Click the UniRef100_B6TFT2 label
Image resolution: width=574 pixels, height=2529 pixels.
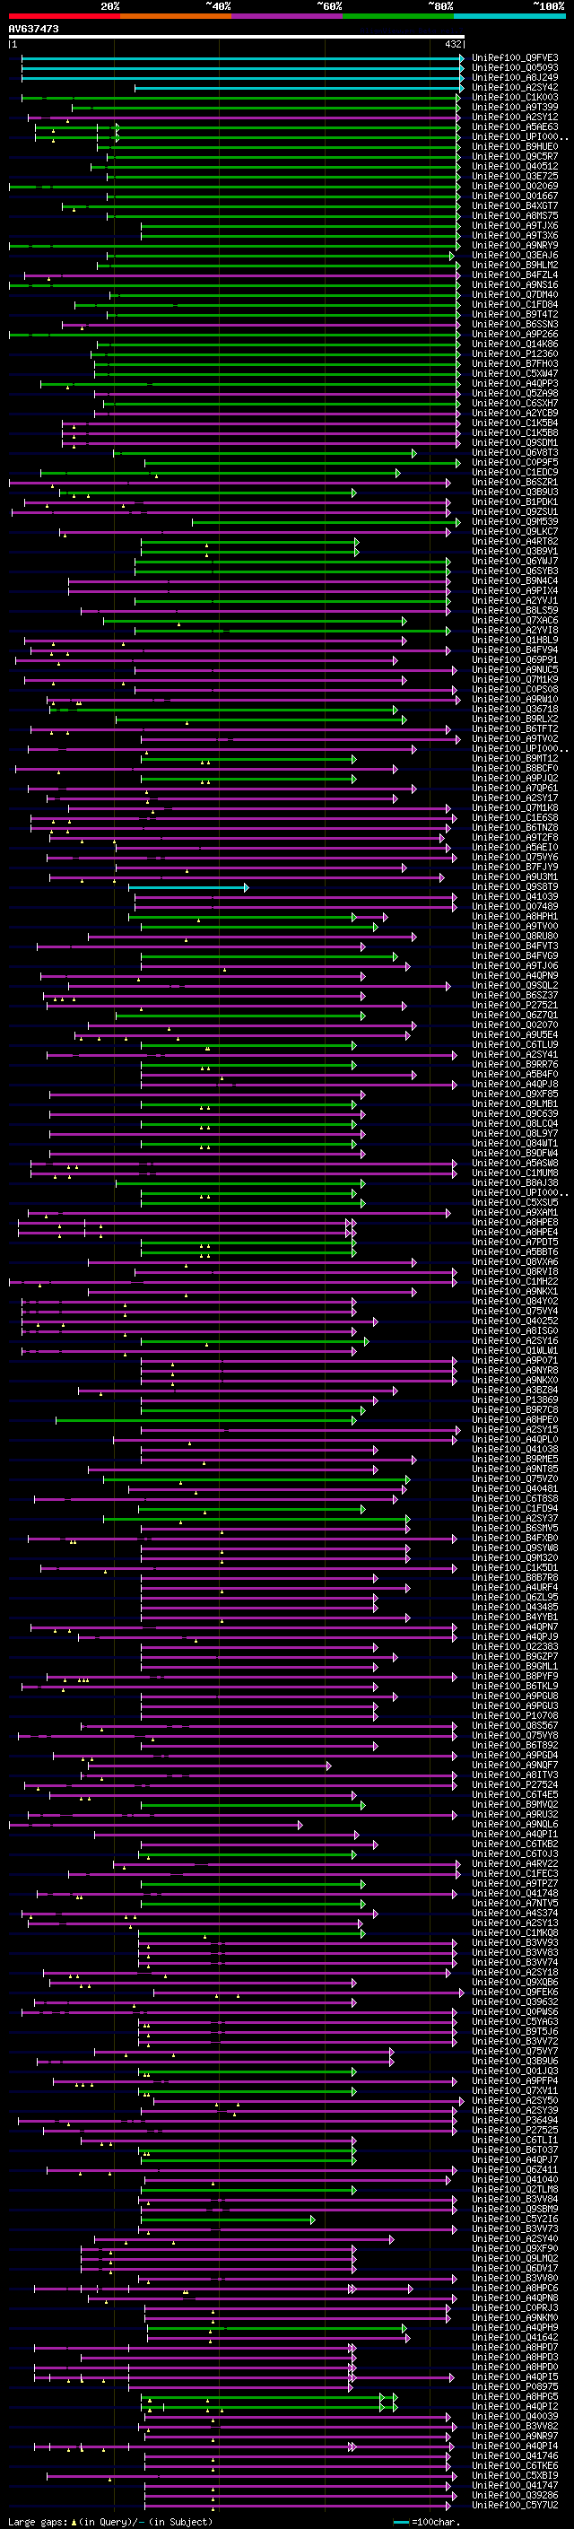tap(515, 728)
